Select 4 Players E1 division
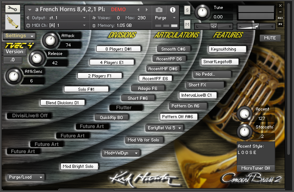Image resolution: width=294 pixels, height=192 pixels. pos(112,63)
